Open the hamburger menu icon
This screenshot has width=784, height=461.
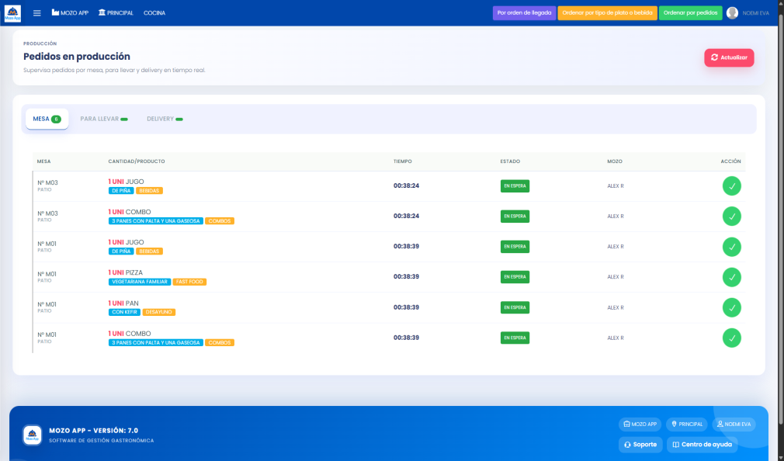pos(36,13)
